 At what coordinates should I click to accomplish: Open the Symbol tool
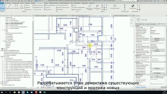[133, 7]
